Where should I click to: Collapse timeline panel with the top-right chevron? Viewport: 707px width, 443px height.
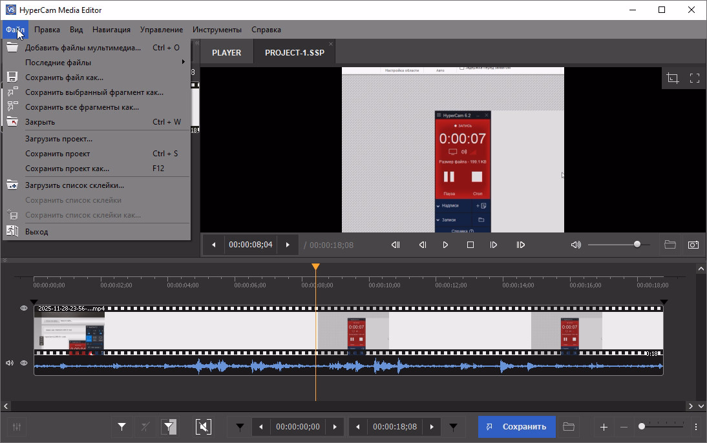pos(701,268)
